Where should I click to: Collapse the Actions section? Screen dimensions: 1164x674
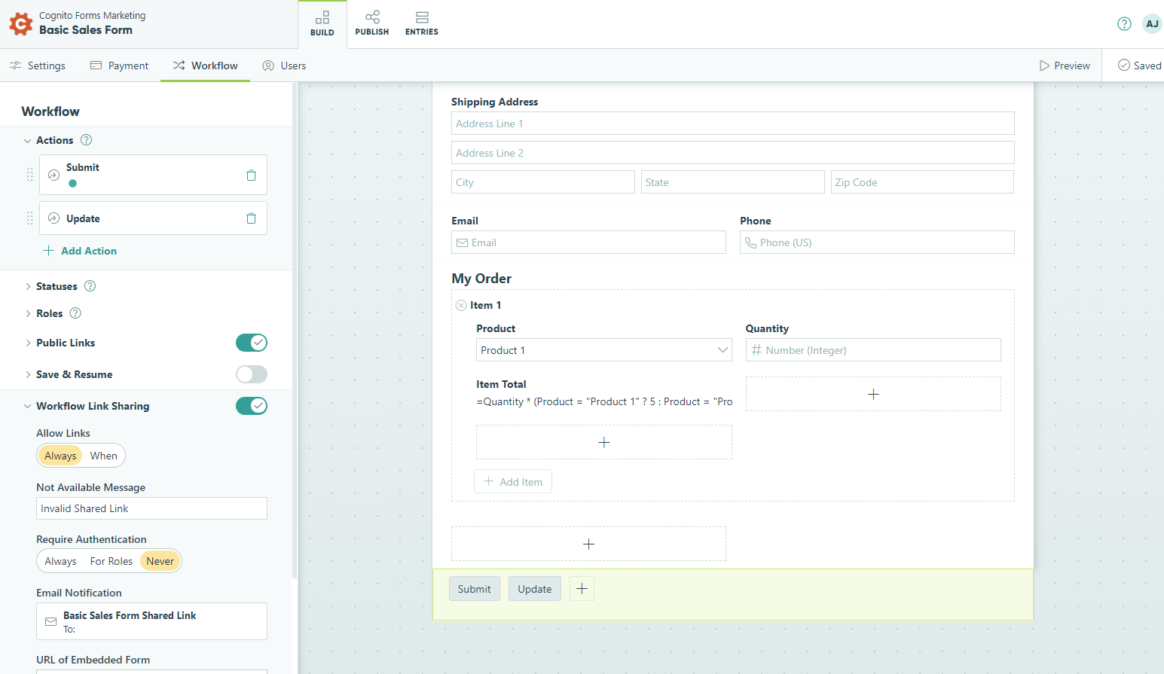click(x=28, y=141)
